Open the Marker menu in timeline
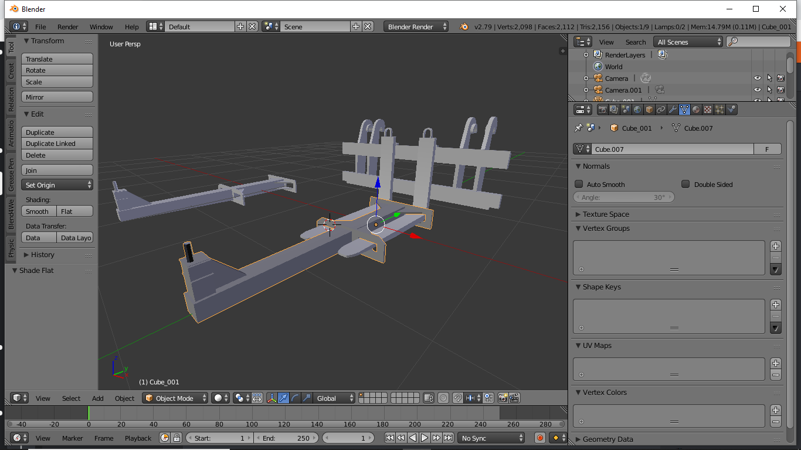801x450 pixels. tap(73, 438)
